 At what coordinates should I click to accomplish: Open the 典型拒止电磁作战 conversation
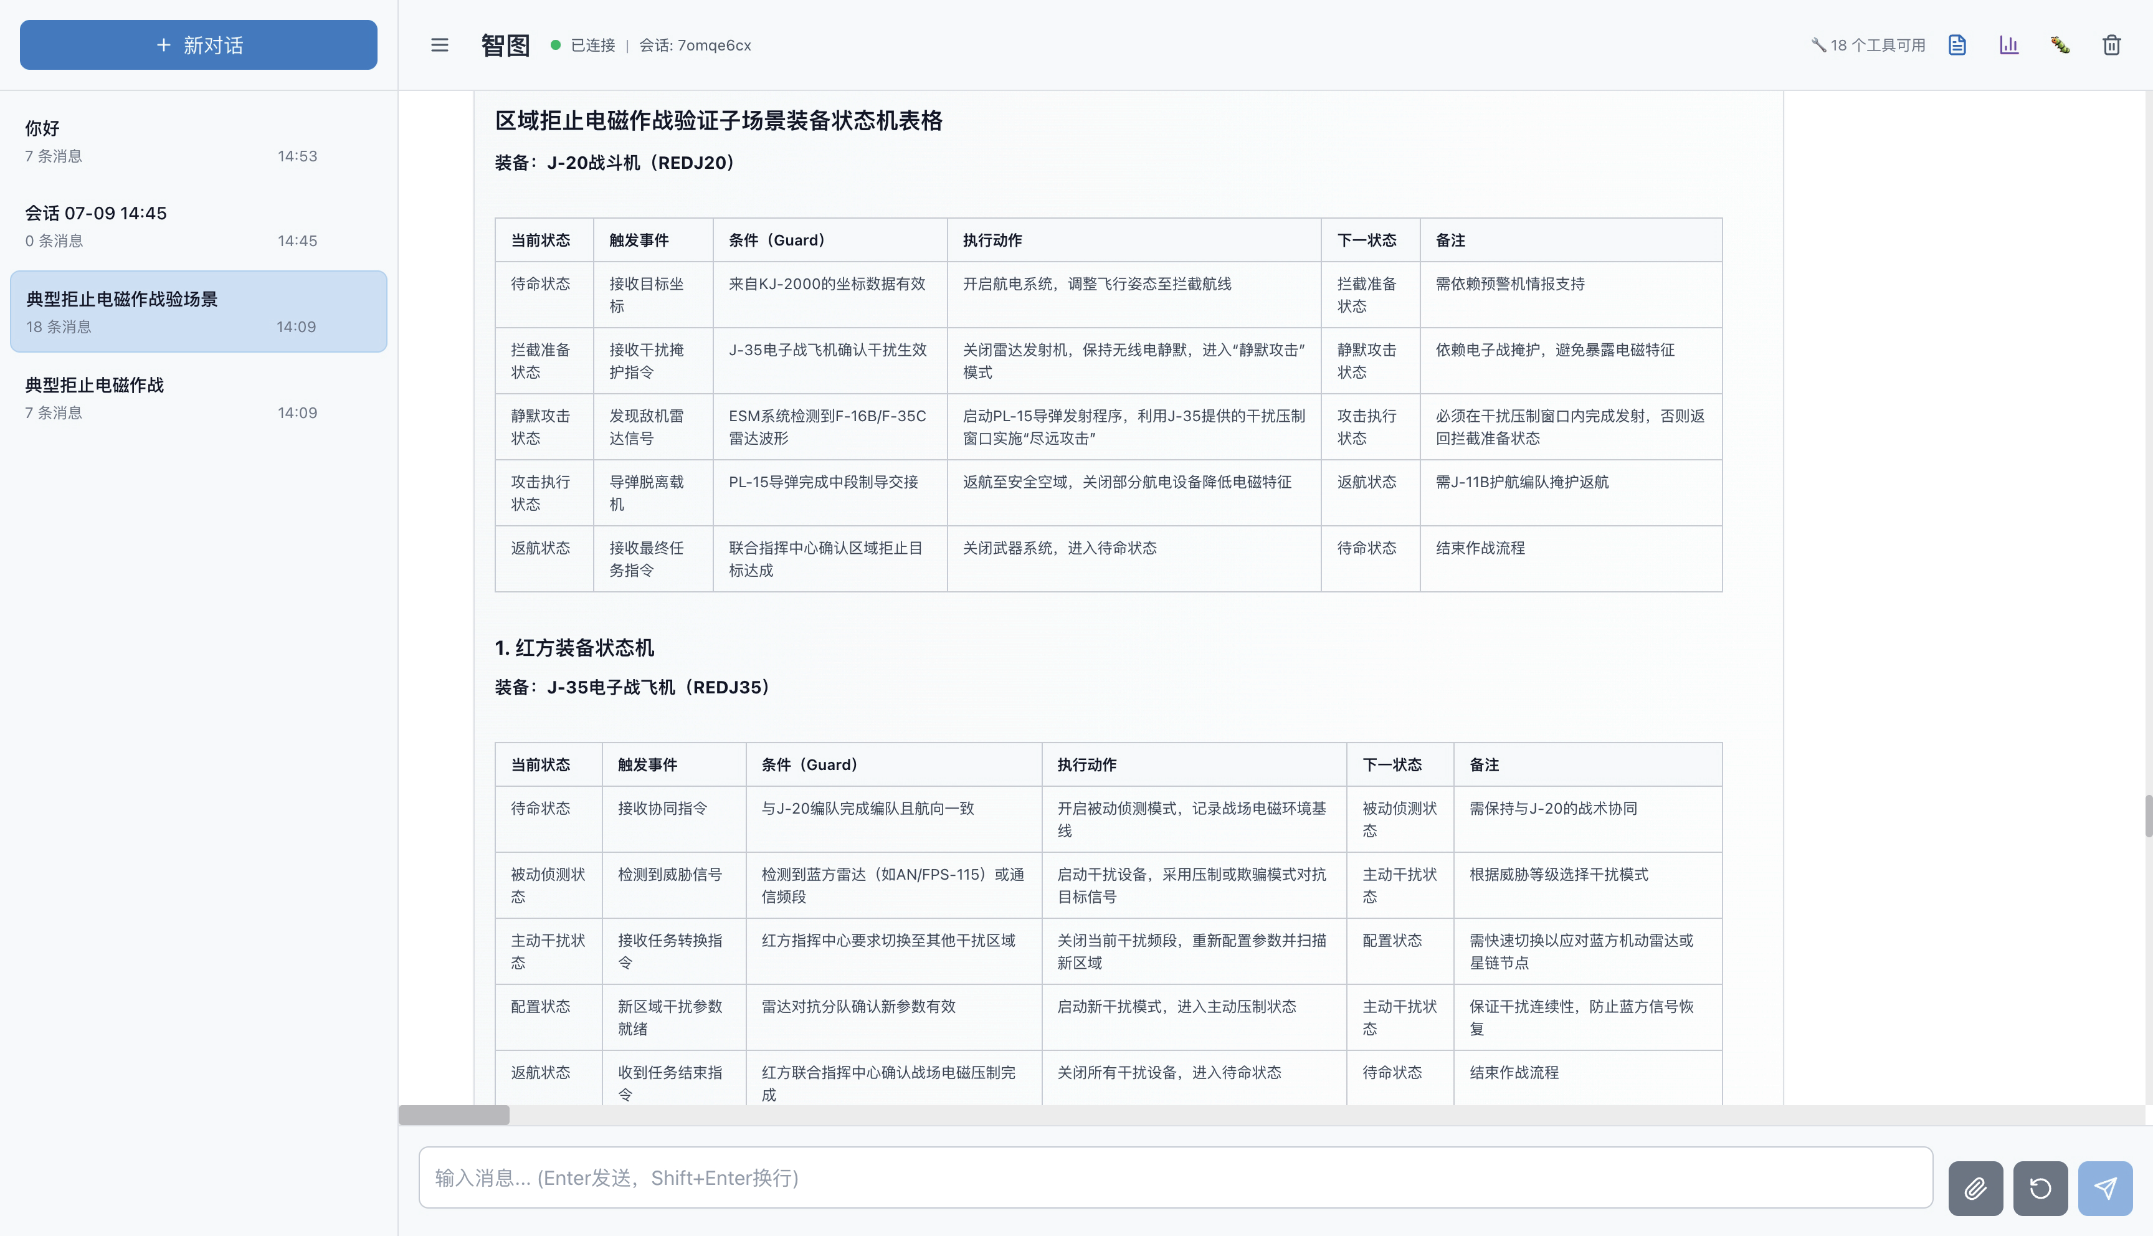click(199, 398)
